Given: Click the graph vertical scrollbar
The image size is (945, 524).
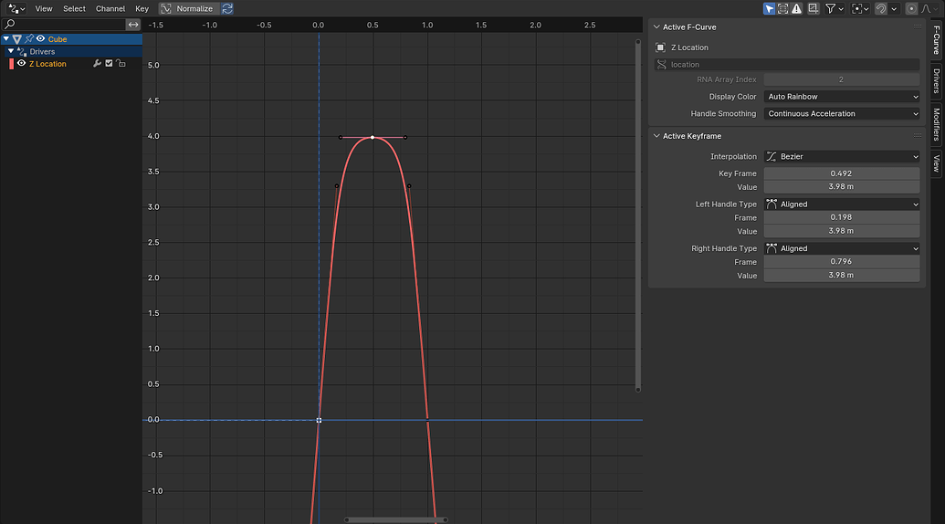Looking at the screenshot, I should tap(637, 215).
